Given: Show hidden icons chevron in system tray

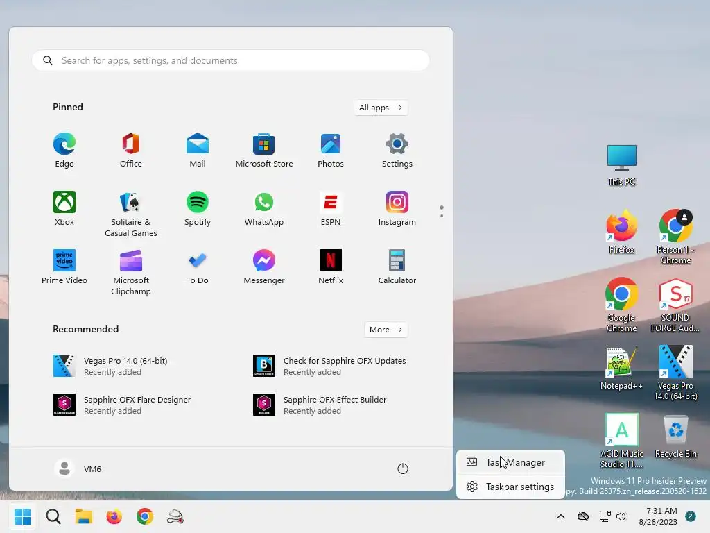Looking at the screenshot, I should coord(560,516).
